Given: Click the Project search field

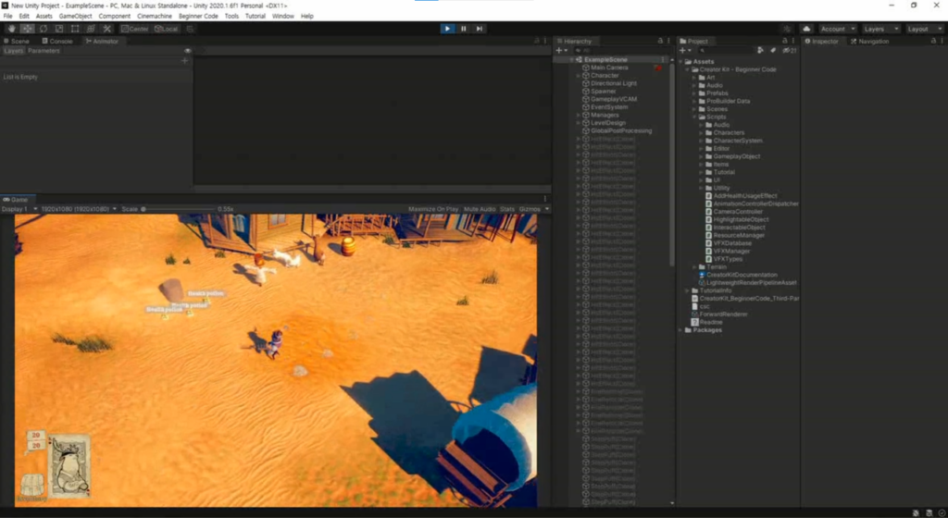Looking at the screenshot, I should 726,51.
